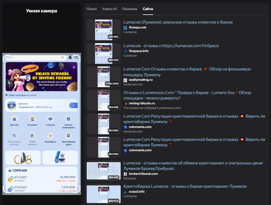
Task: Click the CB Club star logo card
Action: [x=60, y=158]
